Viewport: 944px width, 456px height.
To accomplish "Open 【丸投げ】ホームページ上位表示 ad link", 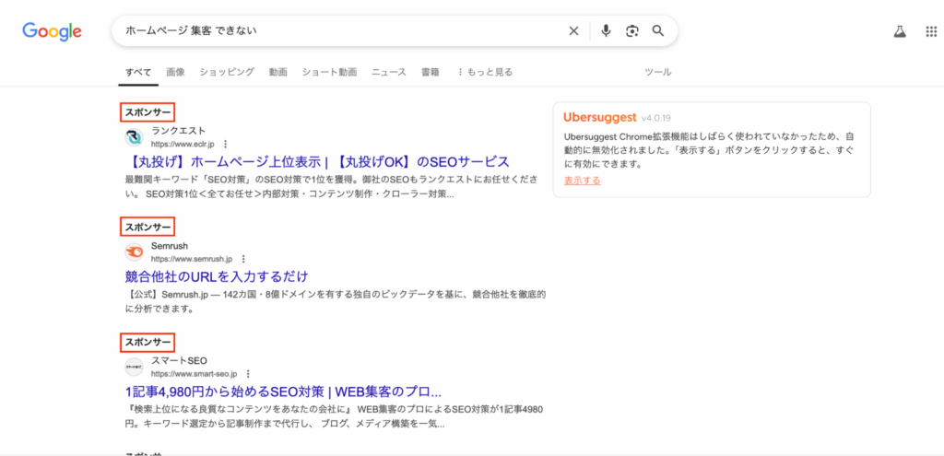I will [317, 162].
